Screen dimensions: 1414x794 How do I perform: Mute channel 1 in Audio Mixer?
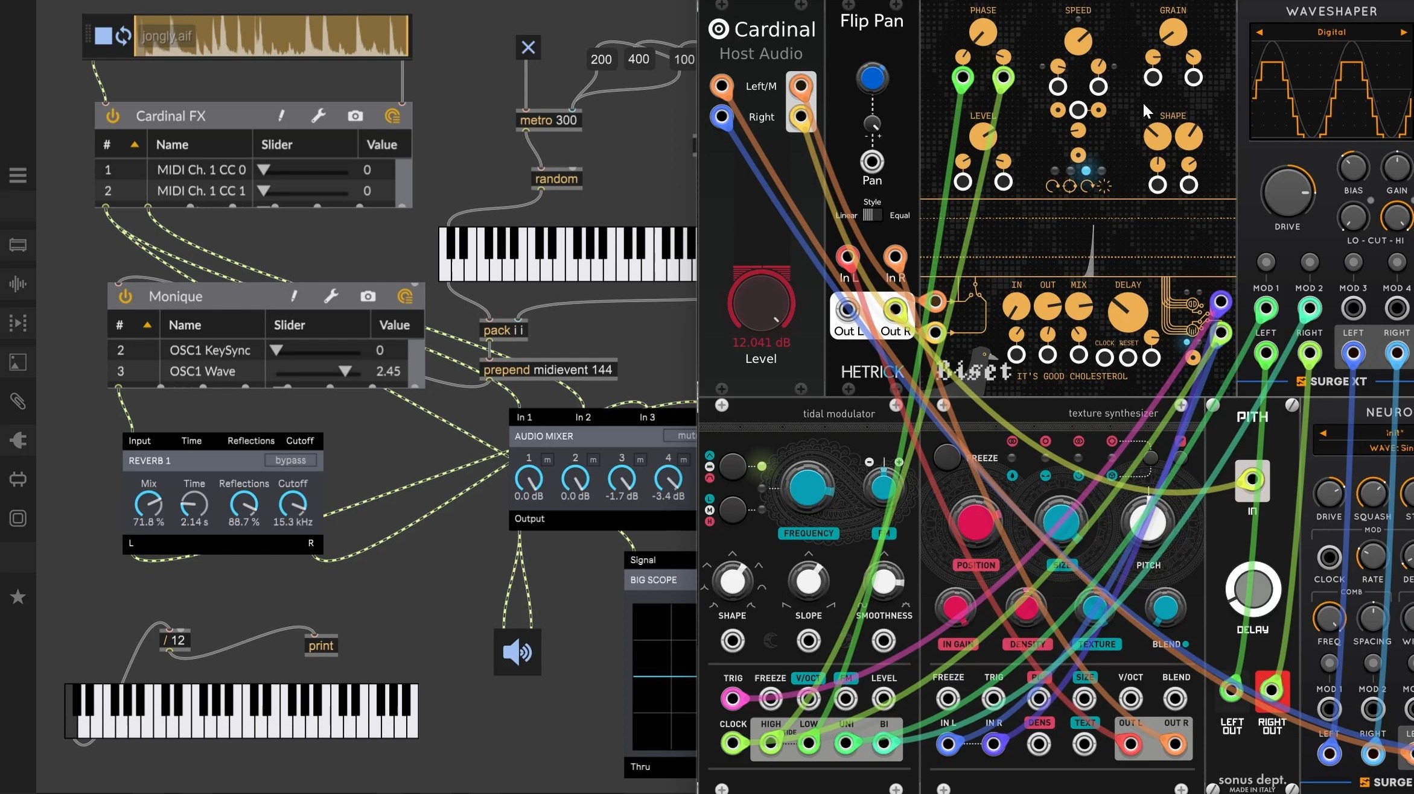(x=547, y=459)
